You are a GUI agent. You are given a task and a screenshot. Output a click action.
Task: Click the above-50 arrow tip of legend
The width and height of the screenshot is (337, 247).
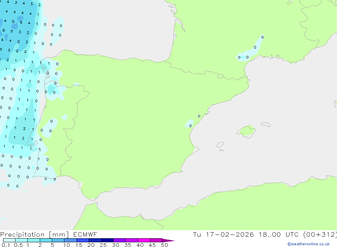coord(168,240)
